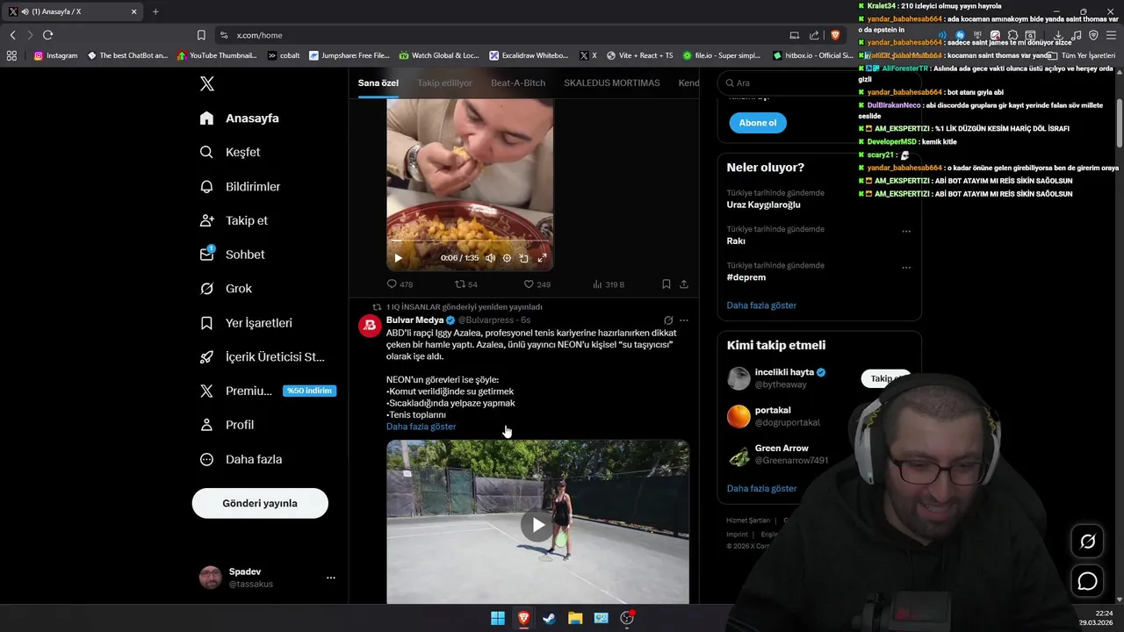Screen dimensions: 1124x632
Task: Play the tennis court video
Action: coord(537,525)
